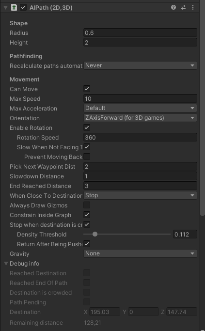The width and height of the screenshot is (205, 331).
Task: Click the Radius input field
Action: tap(140, 33)
